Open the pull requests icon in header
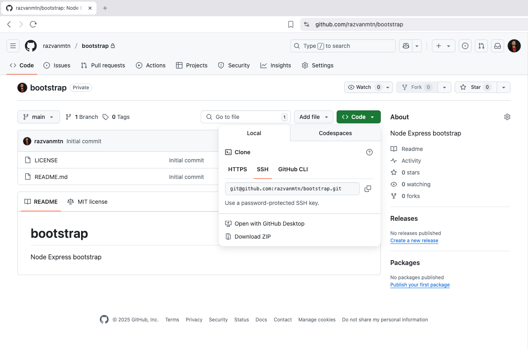Viewport: 528px width, 349px height. pyautogui.click(x=481, y=46)
